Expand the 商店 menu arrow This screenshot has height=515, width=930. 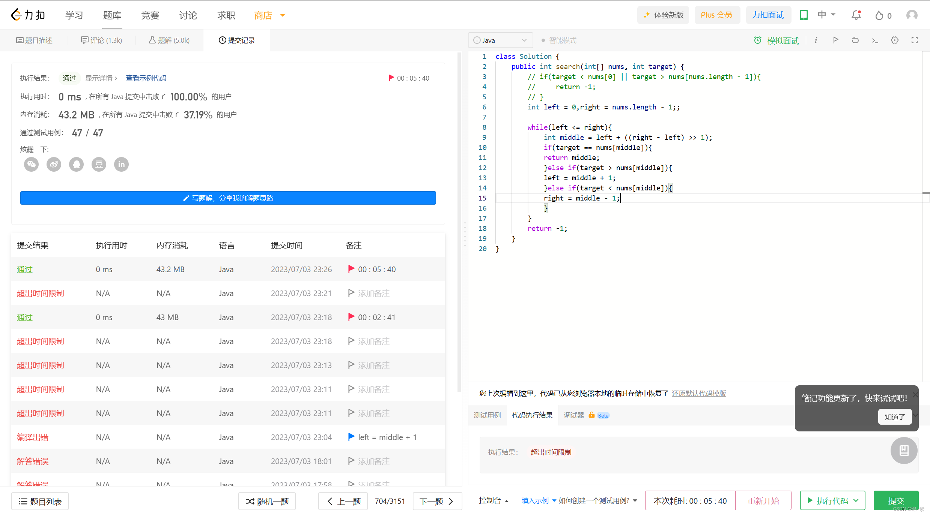[x=283, y=15]
